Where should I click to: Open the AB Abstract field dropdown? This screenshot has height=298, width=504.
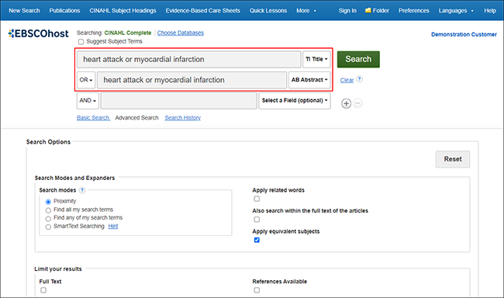tap(309, 80)
